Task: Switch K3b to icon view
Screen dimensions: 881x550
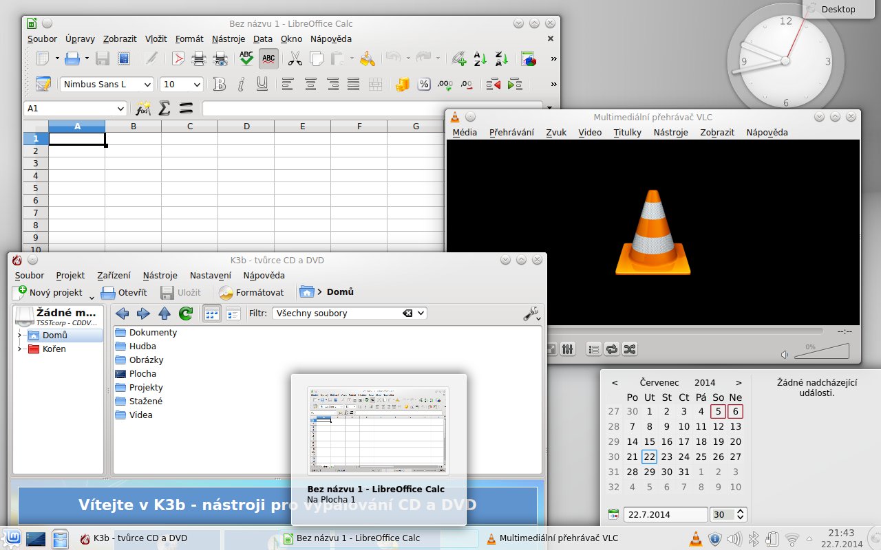Action: 212,313
